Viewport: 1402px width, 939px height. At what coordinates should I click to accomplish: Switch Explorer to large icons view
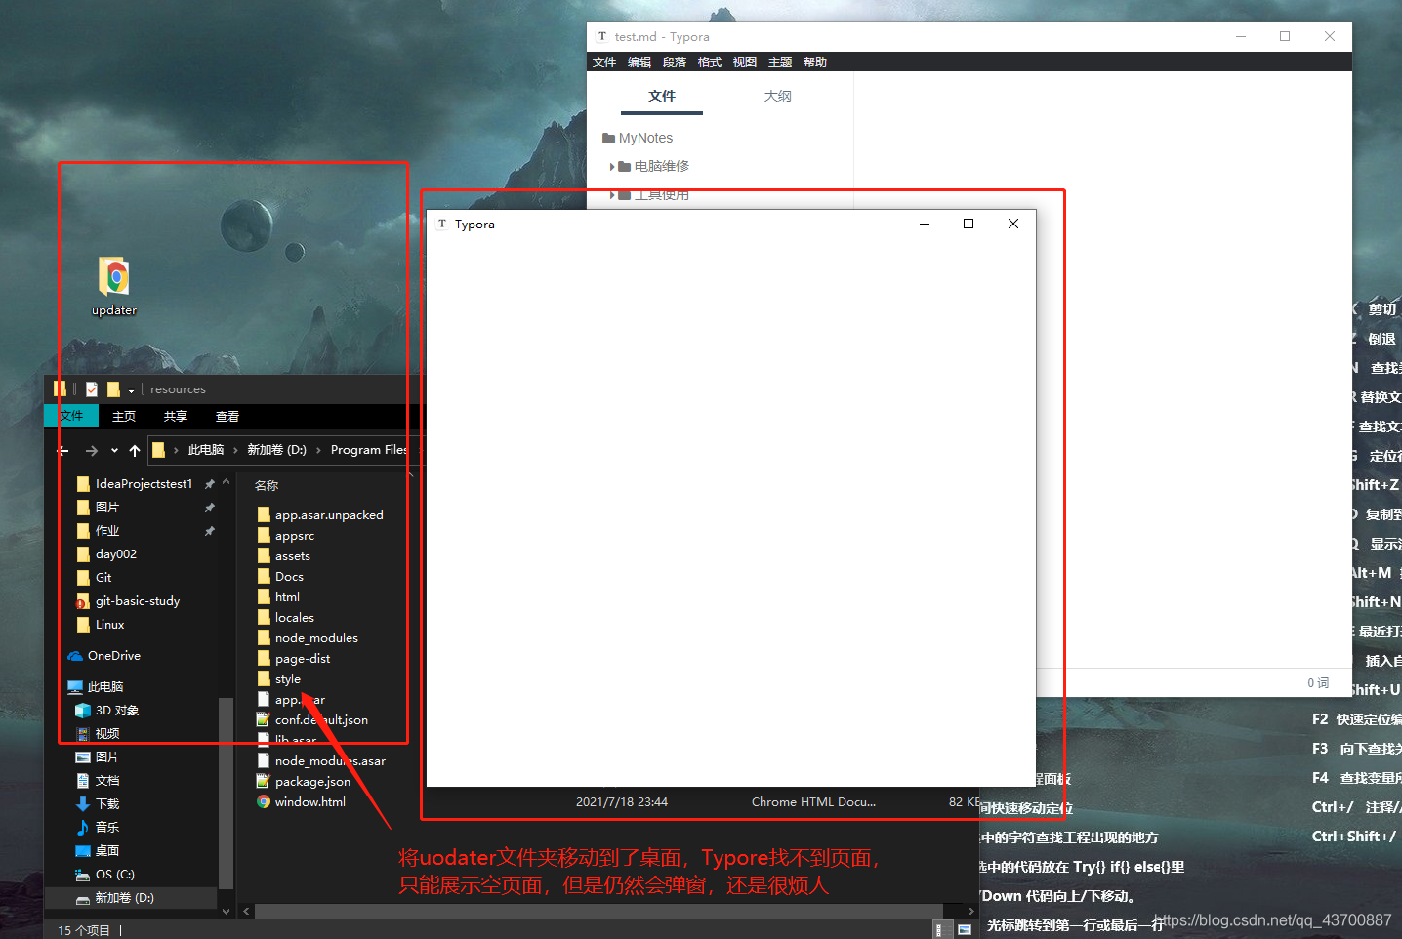tap(965, 930)
